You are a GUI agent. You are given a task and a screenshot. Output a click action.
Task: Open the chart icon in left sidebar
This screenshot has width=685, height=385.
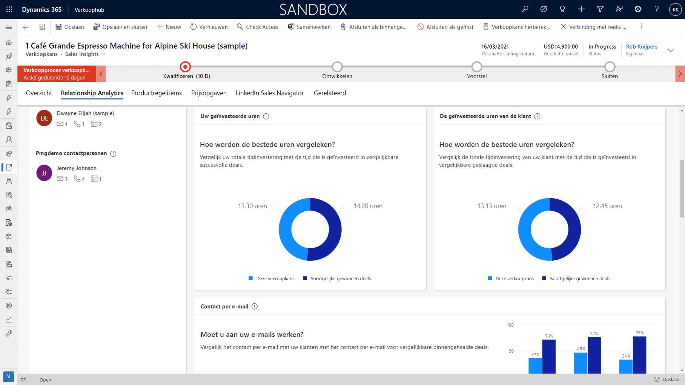[9, 319]
